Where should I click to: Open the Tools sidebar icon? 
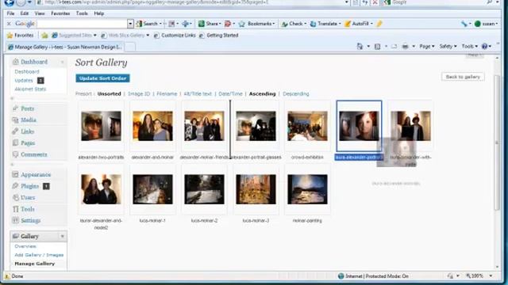(15, 209)
